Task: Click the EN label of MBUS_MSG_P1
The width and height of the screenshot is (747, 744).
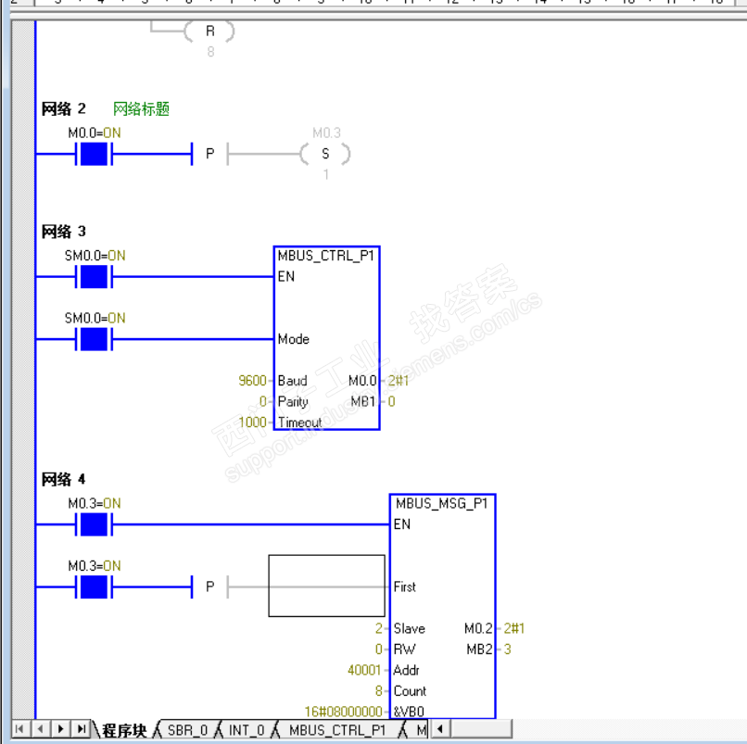Action: [402, 524]
